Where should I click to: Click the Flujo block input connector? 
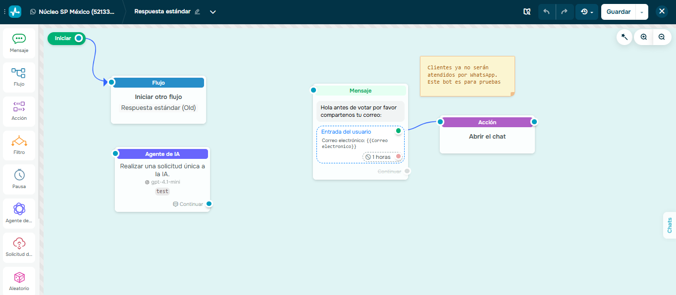coord(112,82)
